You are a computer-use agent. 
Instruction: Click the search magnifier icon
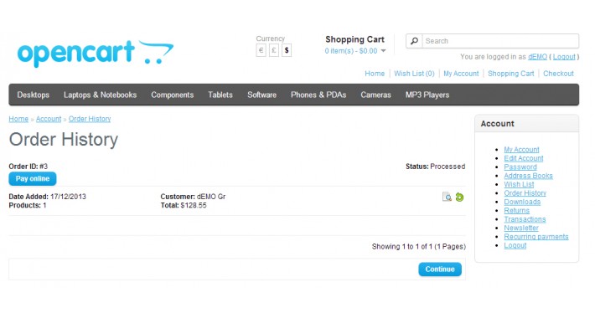click(x=414, y=41)
